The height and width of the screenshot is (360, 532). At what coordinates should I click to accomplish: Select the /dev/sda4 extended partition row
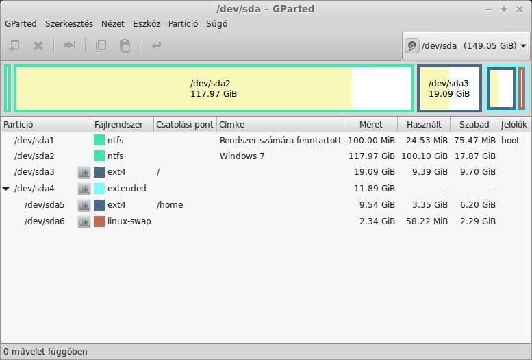266,189
